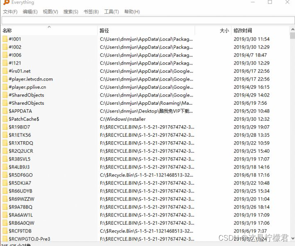Click the search input field
Image resolution: width=295 pixels, height=246 pixels.
[148, 21]
